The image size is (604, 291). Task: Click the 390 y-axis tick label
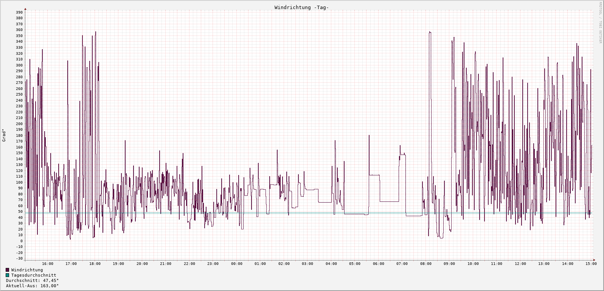pos(19,12)
